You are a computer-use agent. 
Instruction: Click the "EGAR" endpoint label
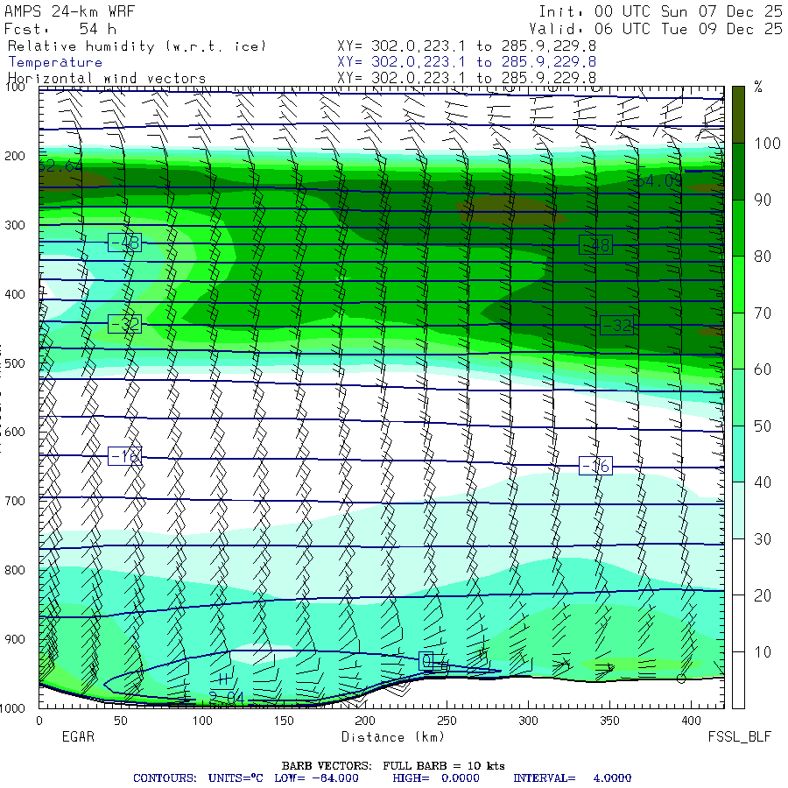tap(78, 736)
